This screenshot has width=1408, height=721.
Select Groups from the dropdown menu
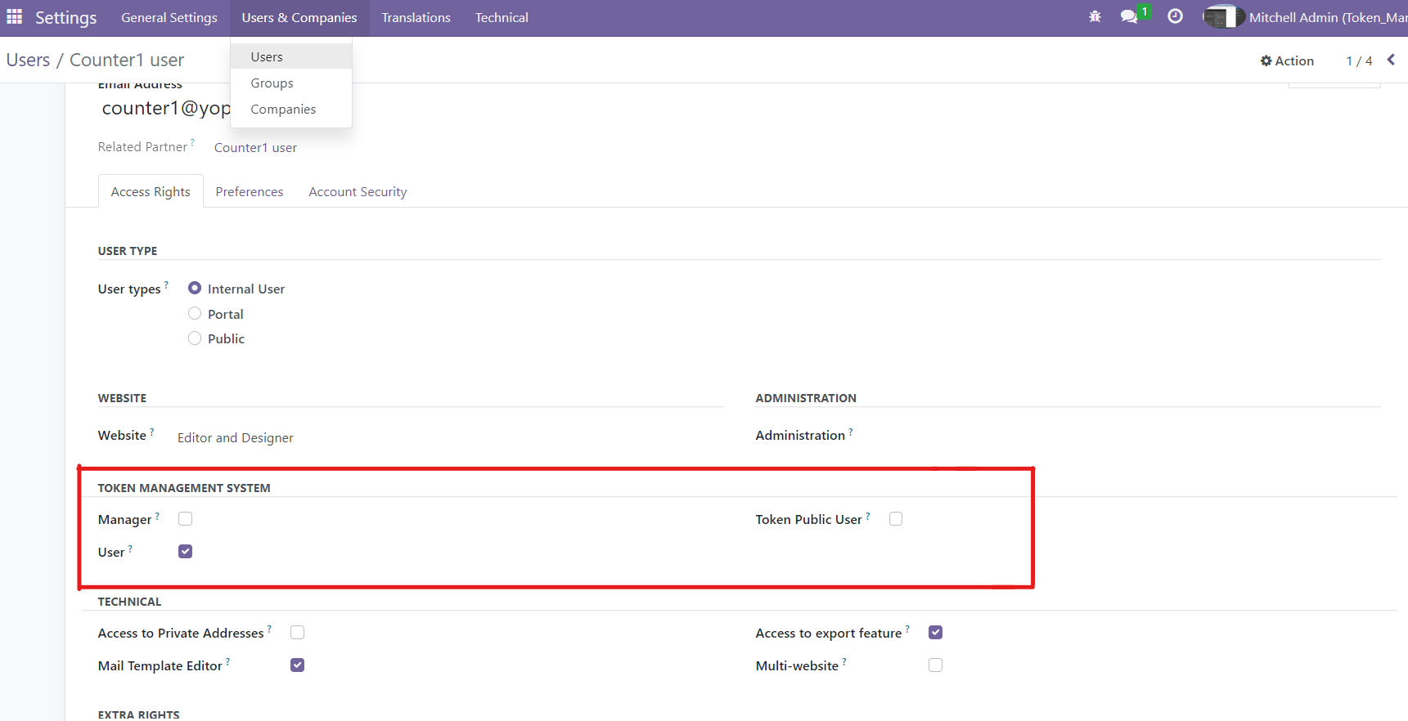(x=272, y=83)
